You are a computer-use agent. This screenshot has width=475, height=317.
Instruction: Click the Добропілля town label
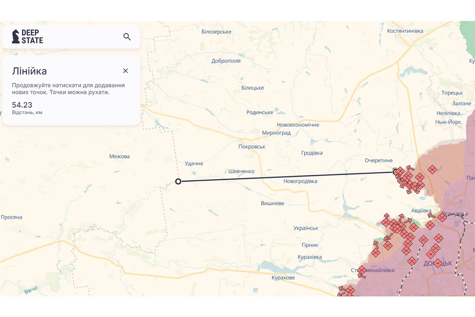pyautogui.click(x=226, y=61)
